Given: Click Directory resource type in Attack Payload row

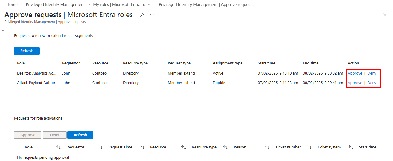Looking at the screenshot, I should pyautogui.click(x=131, y=83).
